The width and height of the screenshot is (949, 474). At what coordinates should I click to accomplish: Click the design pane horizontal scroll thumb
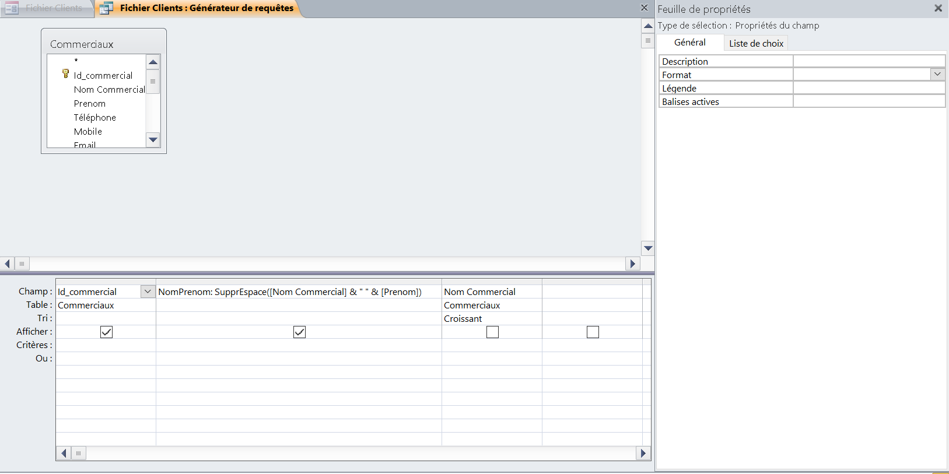pos(22,264)
